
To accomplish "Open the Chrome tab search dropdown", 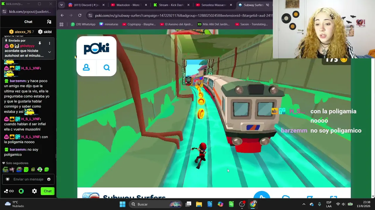I will click(61, 5).
